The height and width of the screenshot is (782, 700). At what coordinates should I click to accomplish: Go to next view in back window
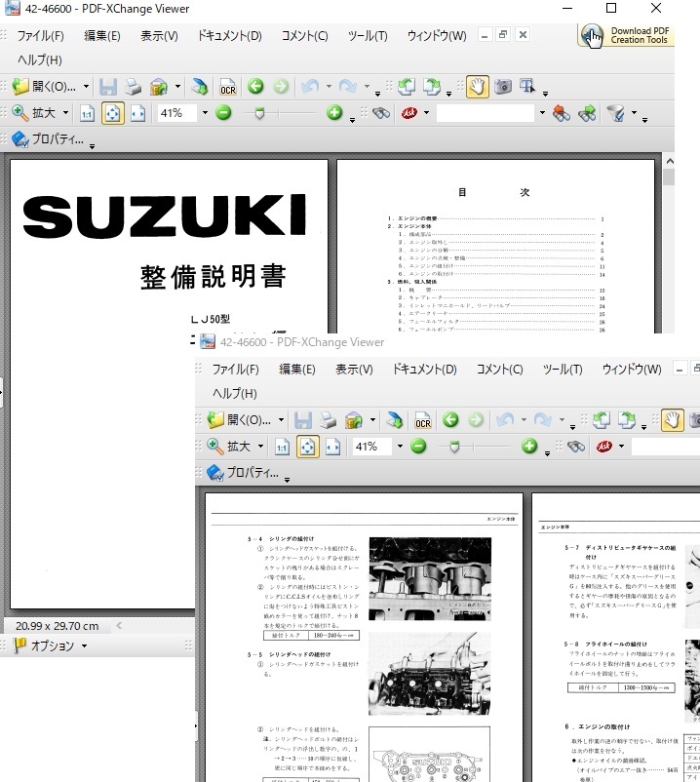[x=281, y=86]
